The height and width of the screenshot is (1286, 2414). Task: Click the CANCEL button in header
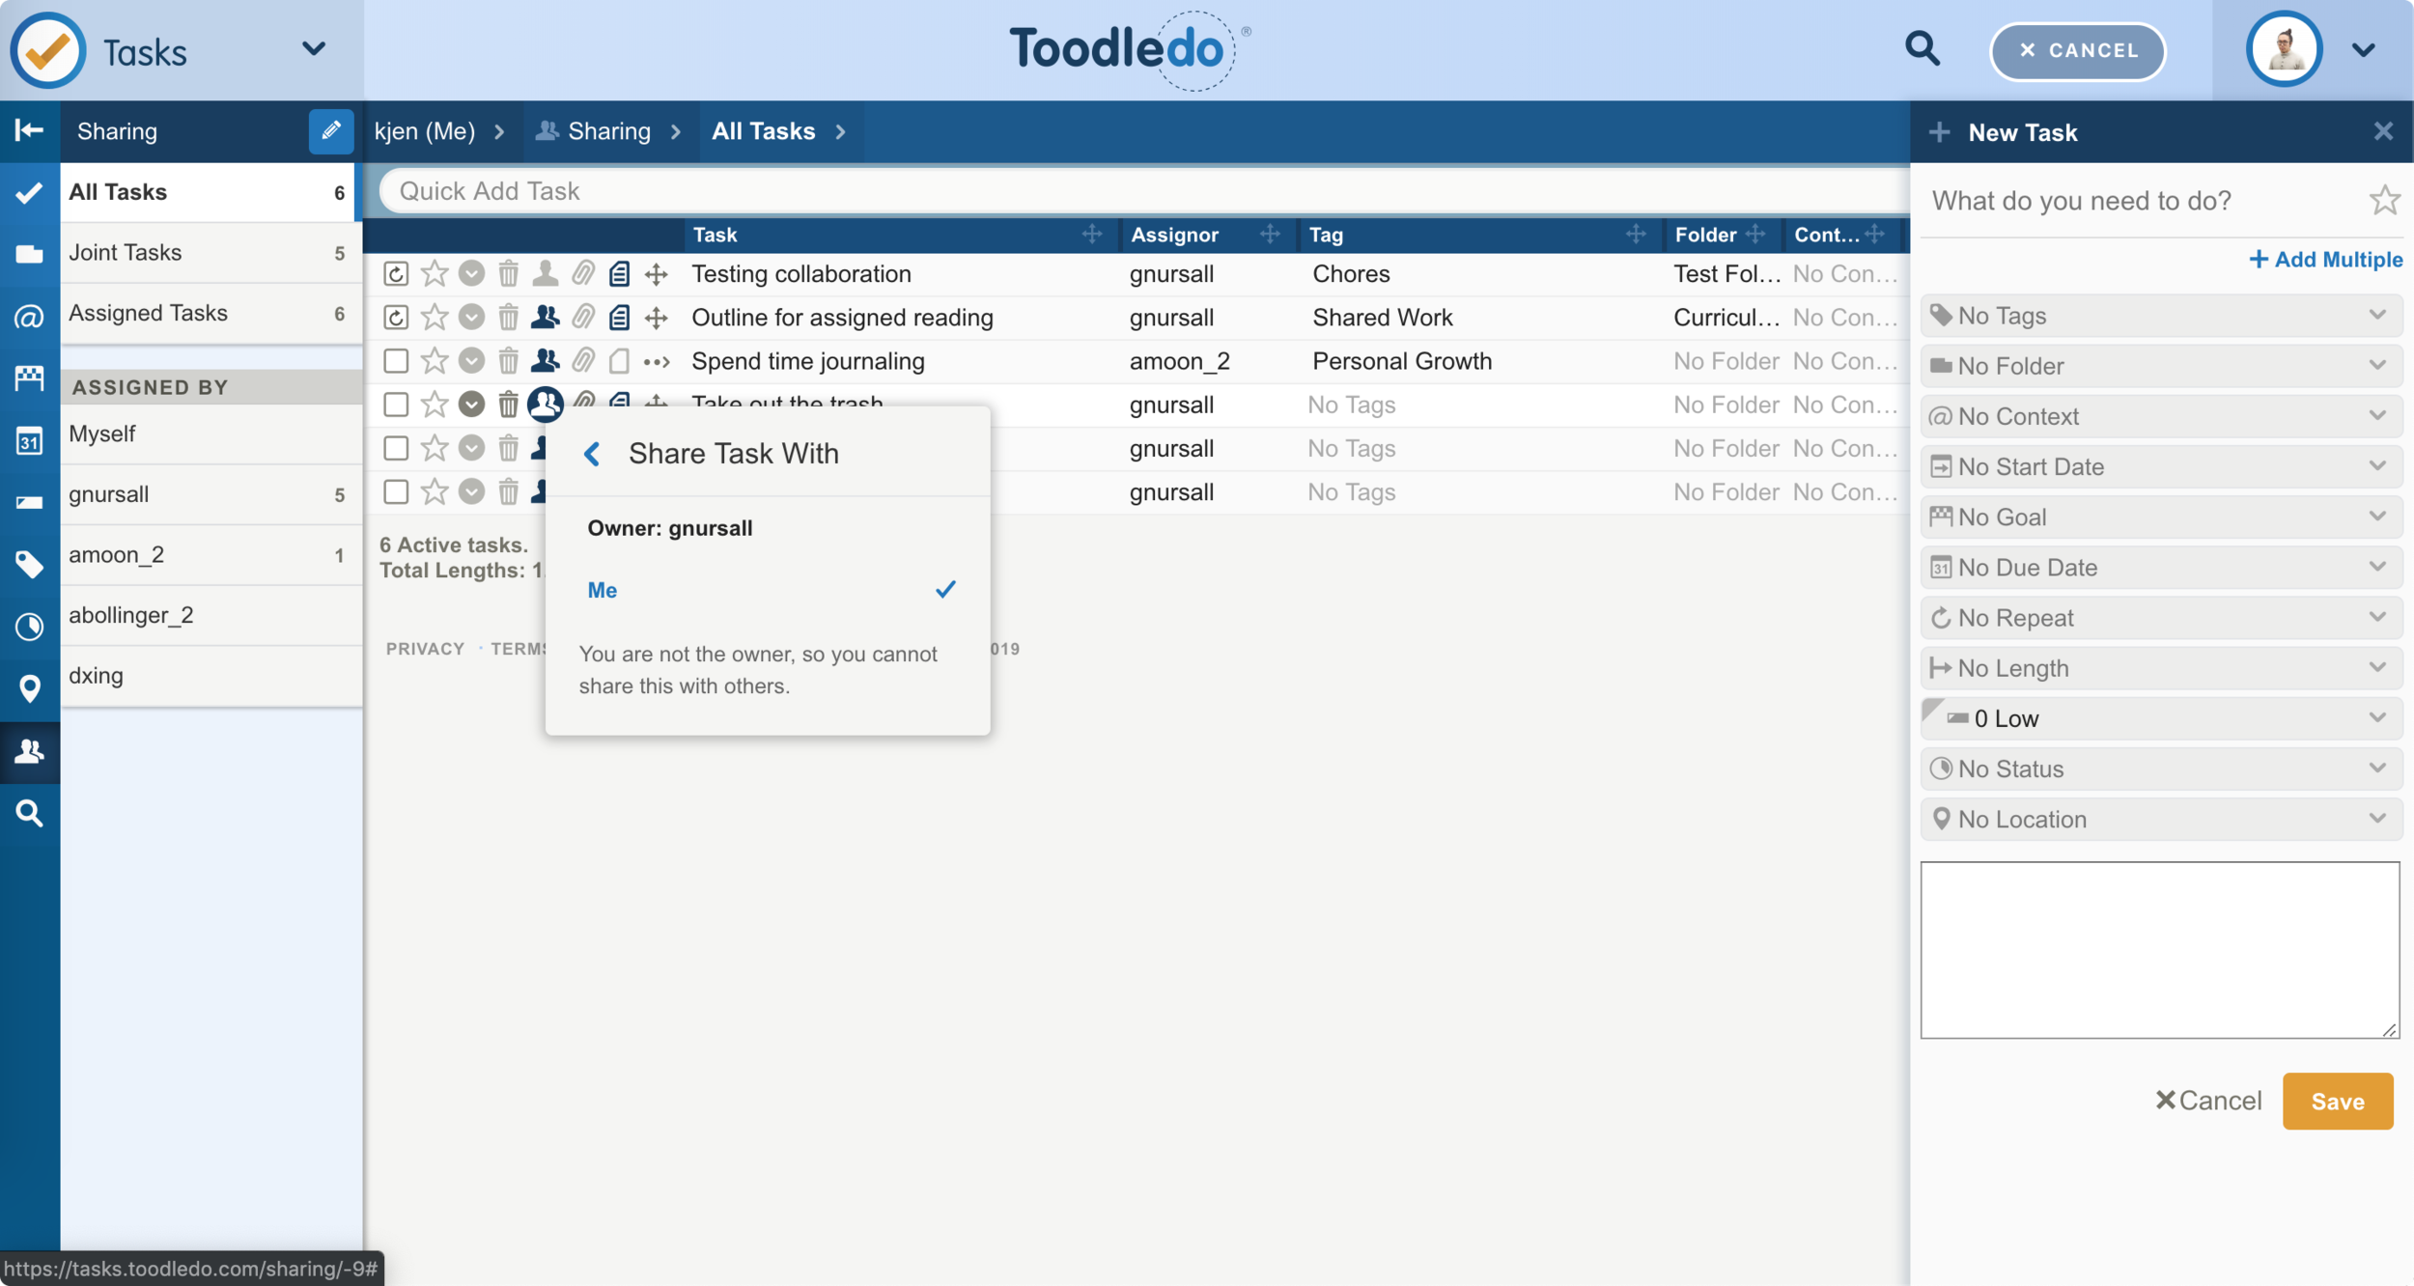2077,50
